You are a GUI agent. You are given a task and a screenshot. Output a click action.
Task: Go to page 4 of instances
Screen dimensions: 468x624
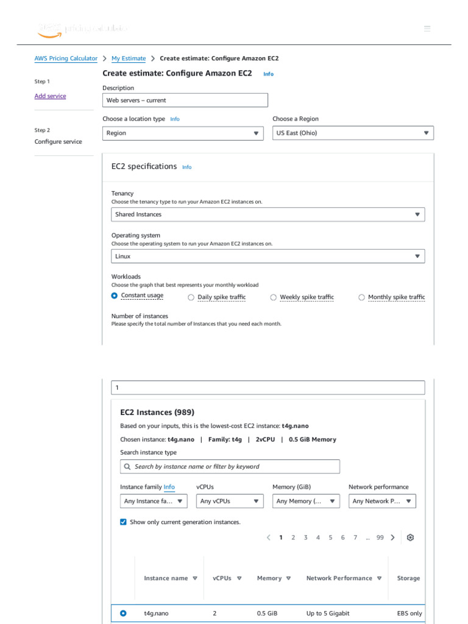[318, 537]
